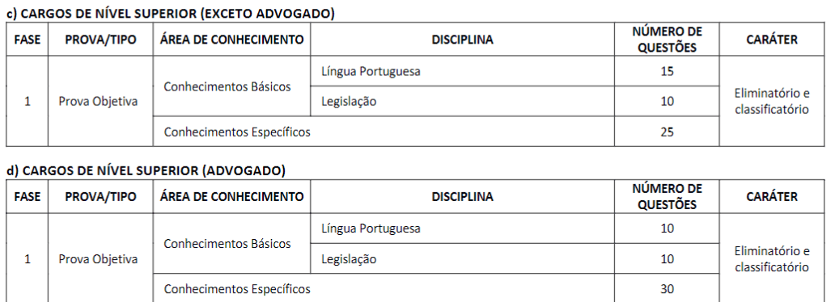Select the Prova Objetiva cell in the first table
Screen dimensions: 835x302
click(x=100, y=102)
